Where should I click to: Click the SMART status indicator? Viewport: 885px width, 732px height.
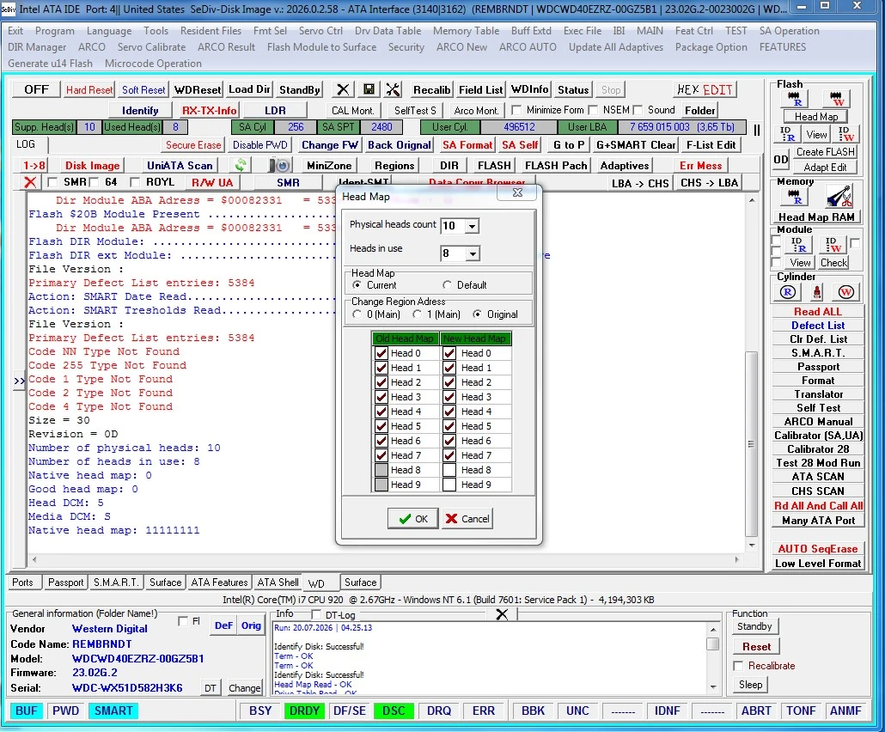tap(113, 711)
